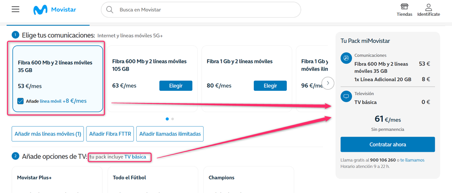Select Añadir llamadas ilimitadas option

point(170,134)
